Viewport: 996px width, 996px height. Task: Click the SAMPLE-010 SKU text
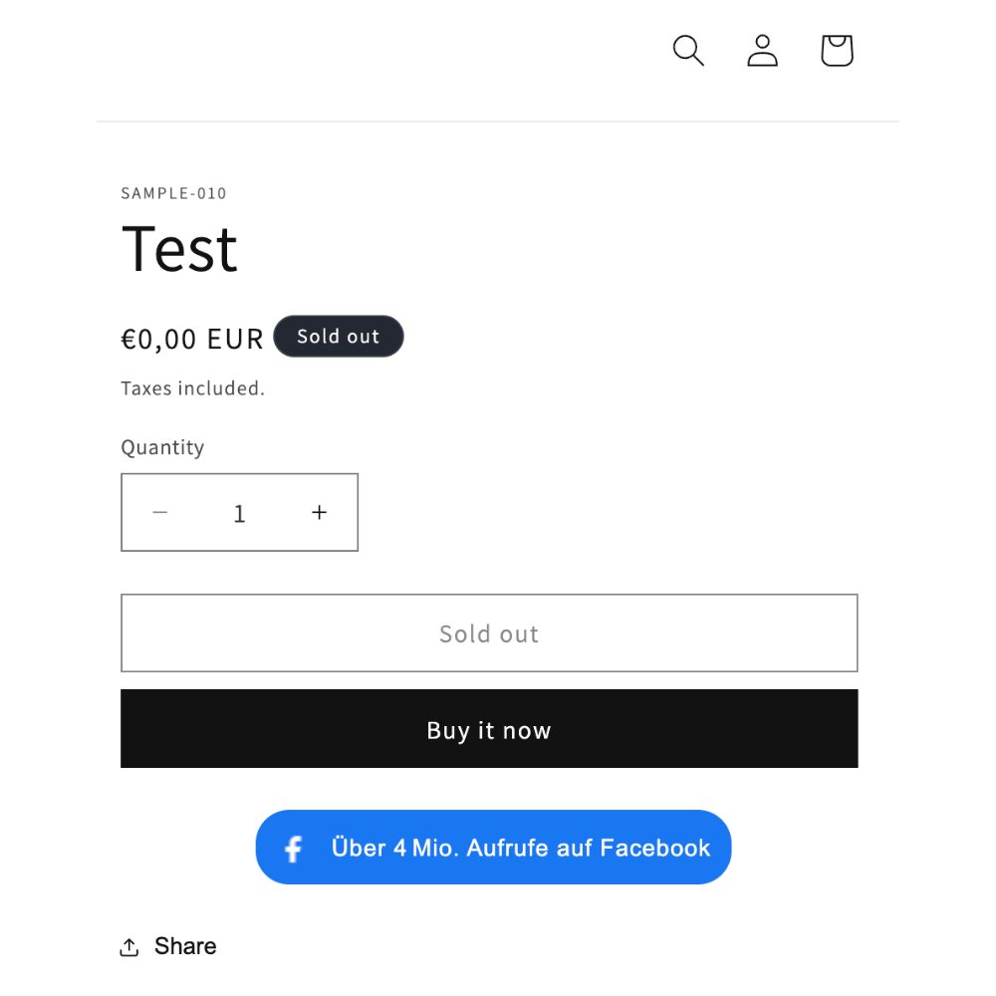[173, 193]
